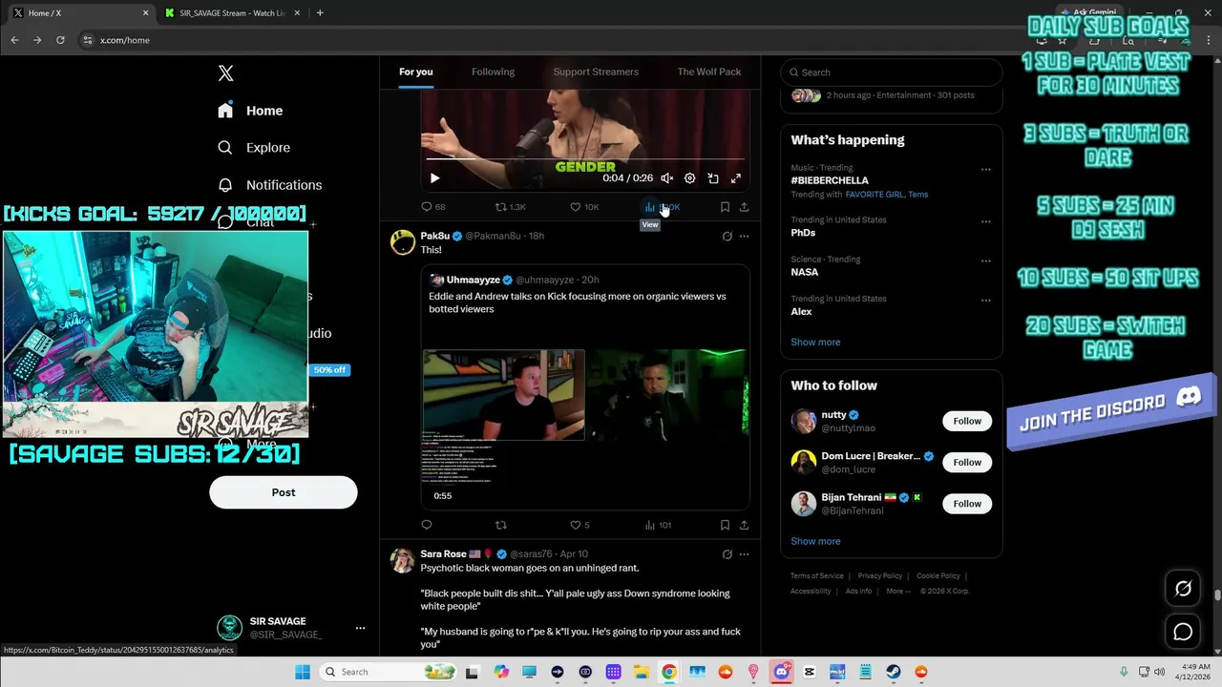The image size is (1222, 687).
Task: Click the GENDER video progress bar
Action: [585, 159]
